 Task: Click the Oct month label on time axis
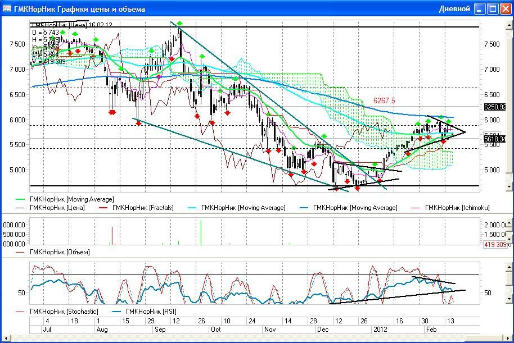point(216,330)
